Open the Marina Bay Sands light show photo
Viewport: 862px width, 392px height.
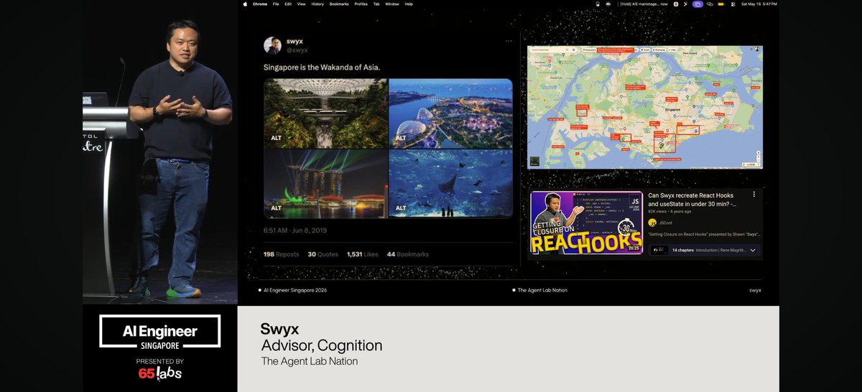click(325, 183)
